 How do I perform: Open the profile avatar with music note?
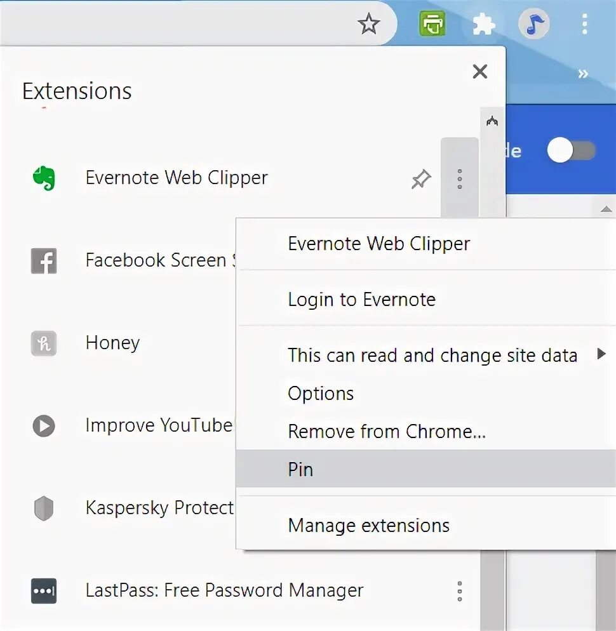point(533,25)
